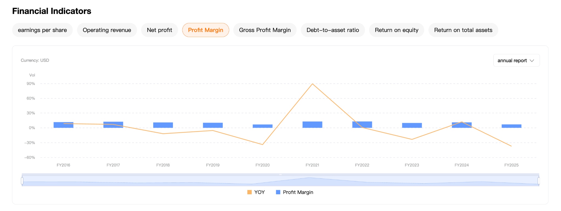Select the earnings per share tab
The width and height of the screenshot is (561, 211).
[42, 30]
